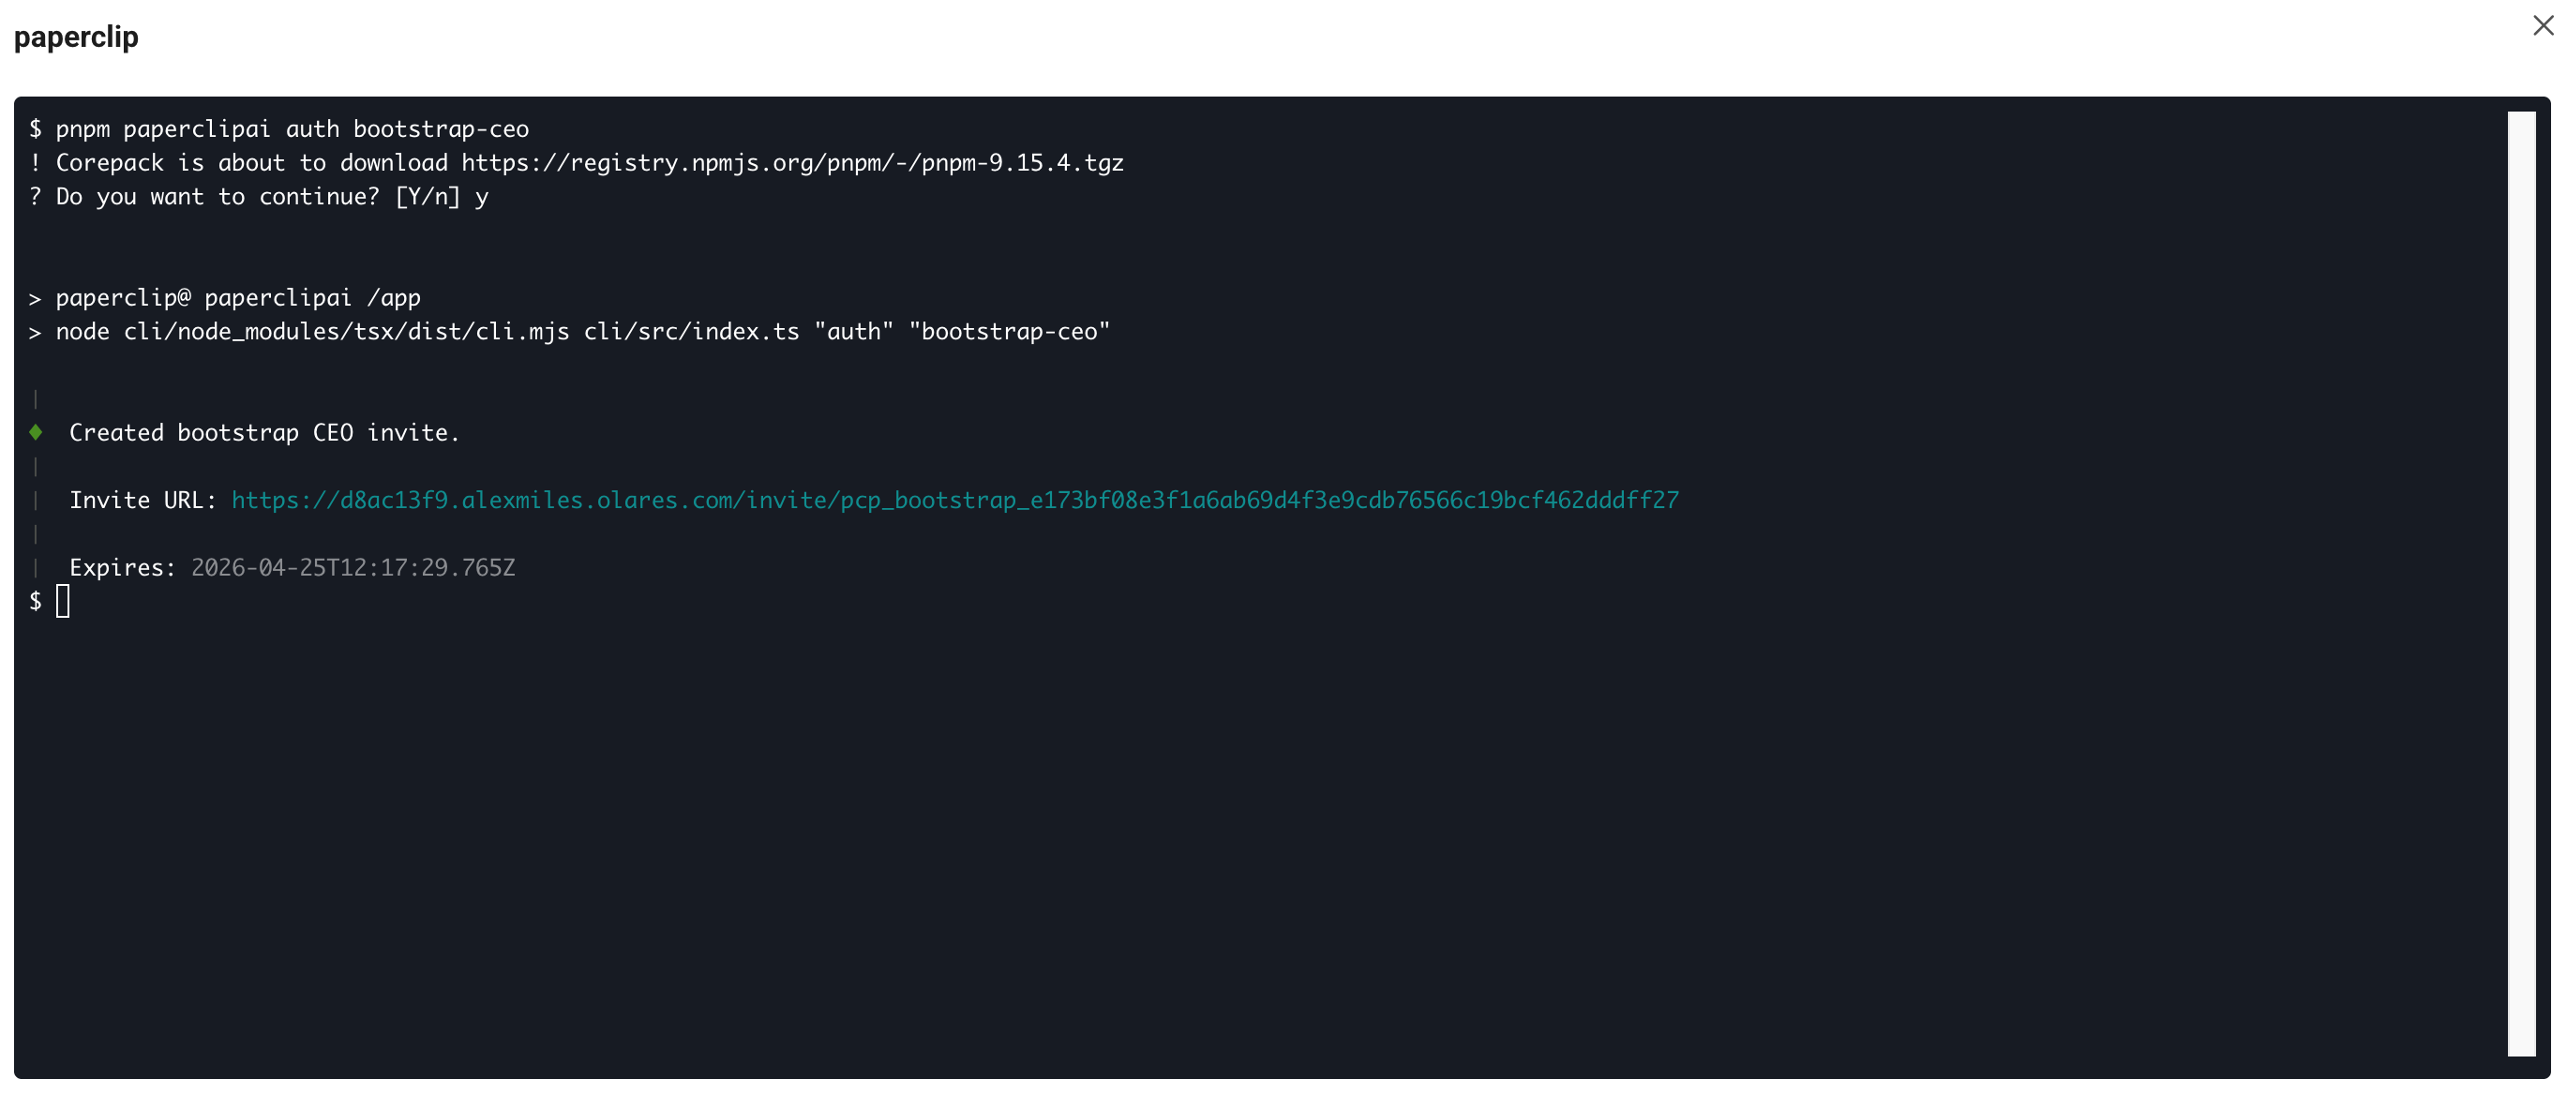
Task: Click the angle bracket before paperclipai line
Action: (35, 296)
